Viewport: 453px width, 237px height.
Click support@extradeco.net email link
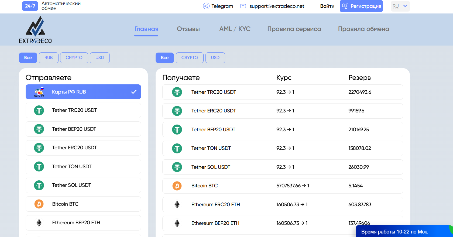click(x=277, y=6)
